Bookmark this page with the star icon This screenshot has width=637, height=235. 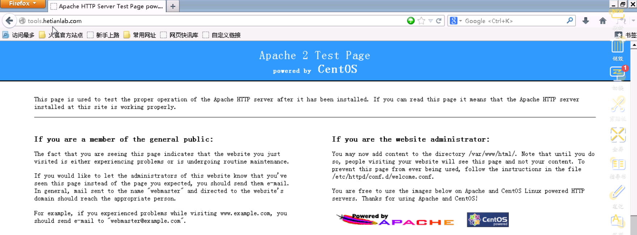[x=421, y=21]
